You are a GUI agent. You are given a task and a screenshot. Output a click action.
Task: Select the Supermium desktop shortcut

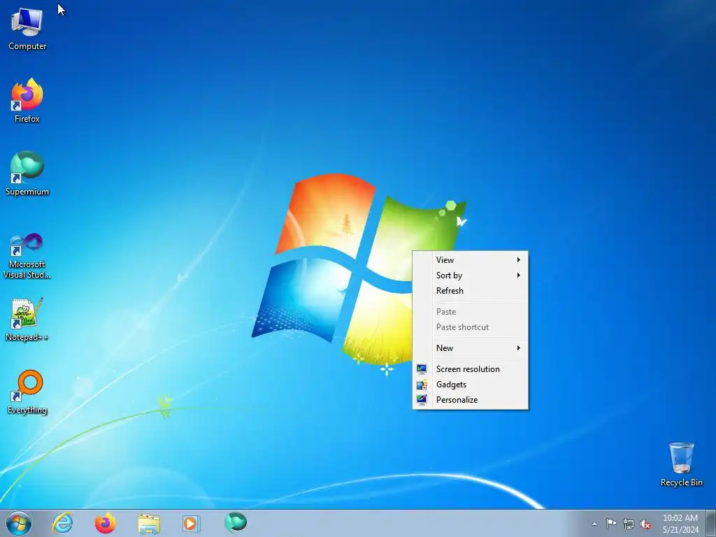pyautogui.click(x=27, y=173)
